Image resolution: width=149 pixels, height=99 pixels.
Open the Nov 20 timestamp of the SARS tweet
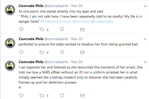pyautogui.click(x=77, y=62)
